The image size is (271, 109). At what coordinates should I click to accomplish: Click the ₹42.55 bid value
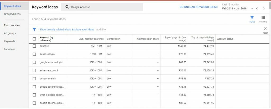(183, 62)
